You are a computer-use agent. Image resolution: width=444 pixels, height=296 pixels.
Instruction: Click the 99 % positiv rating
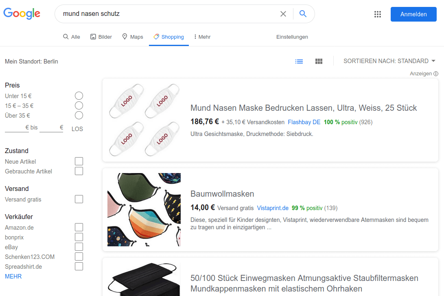(x=307, y=208)
